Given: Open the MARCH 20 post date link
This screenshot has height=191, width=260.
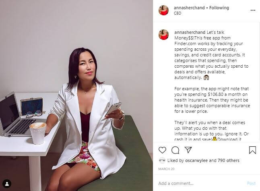Looking at the screenshot, I should 166,169.
